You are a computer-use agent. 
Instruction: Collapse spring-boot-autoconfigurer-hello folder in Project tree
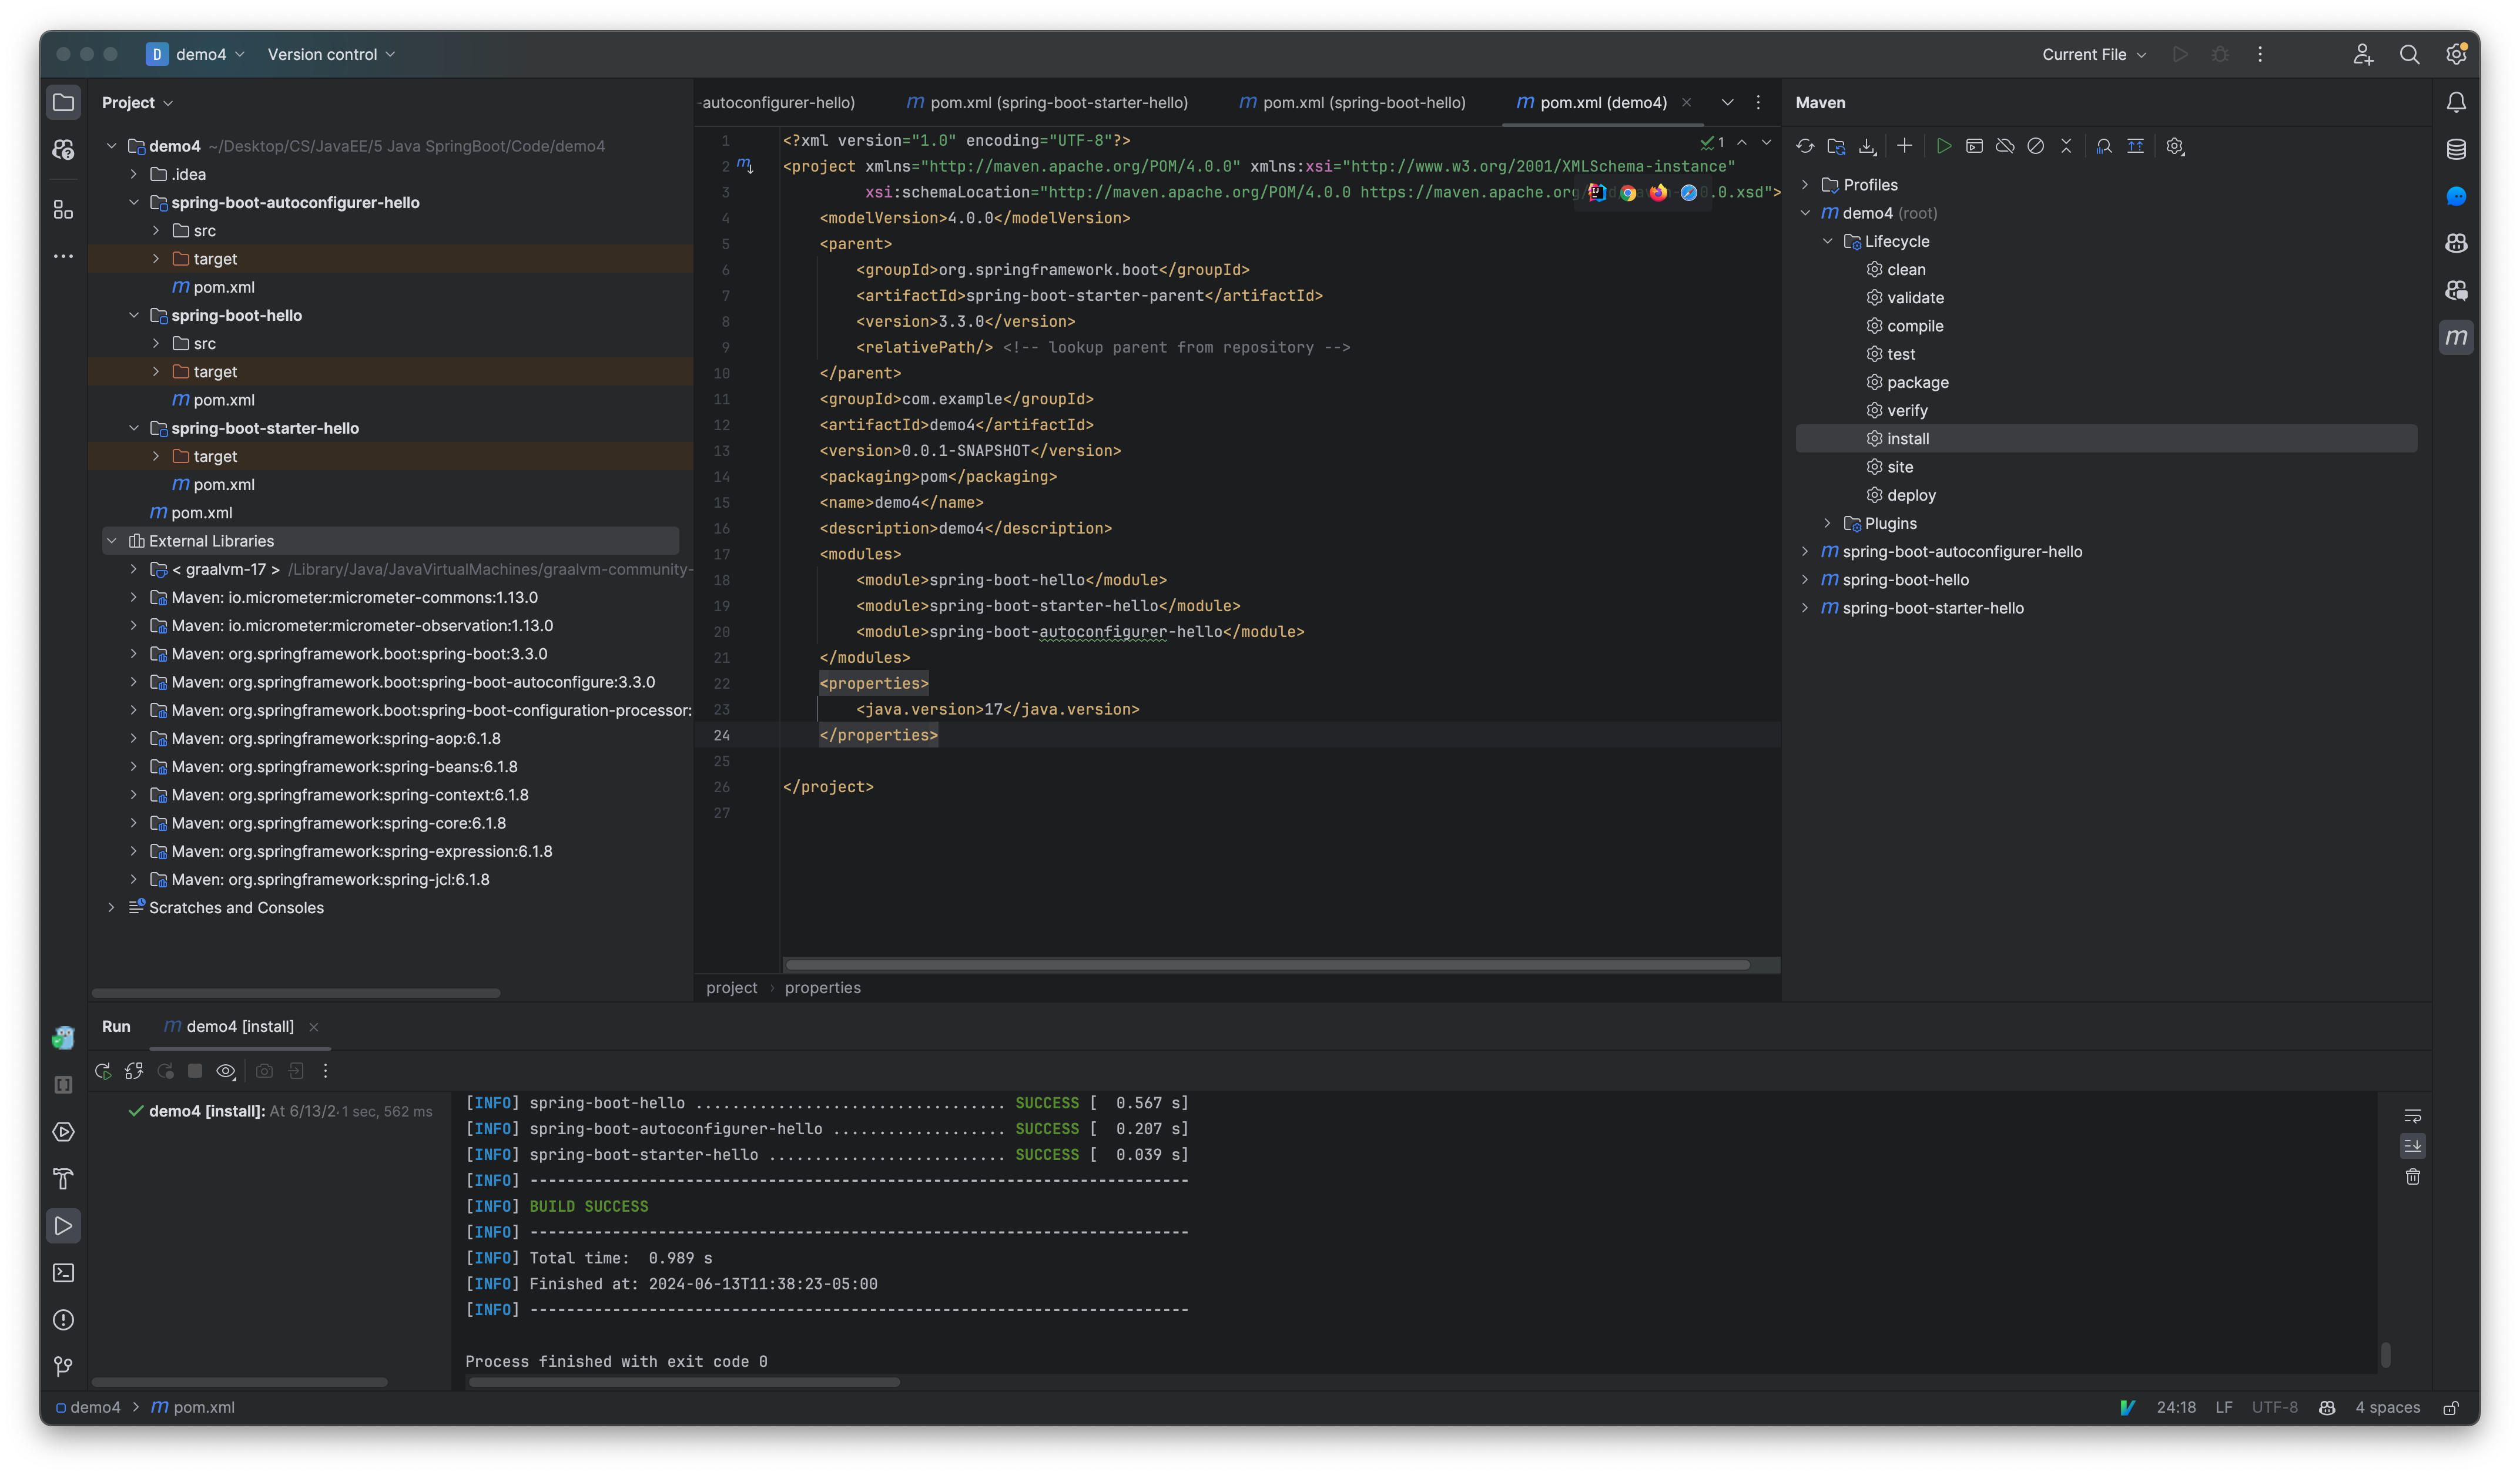click(134, 203)
